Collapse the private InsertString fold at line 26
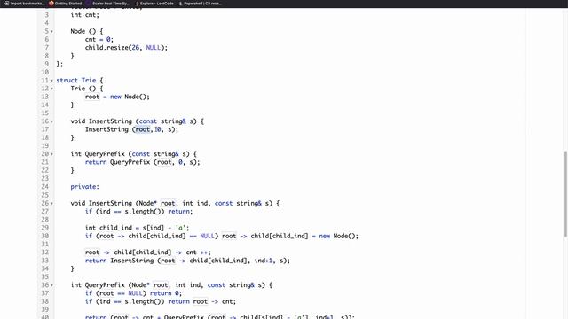Viewport: 568px width, 319px height. [x=51, y=203]
